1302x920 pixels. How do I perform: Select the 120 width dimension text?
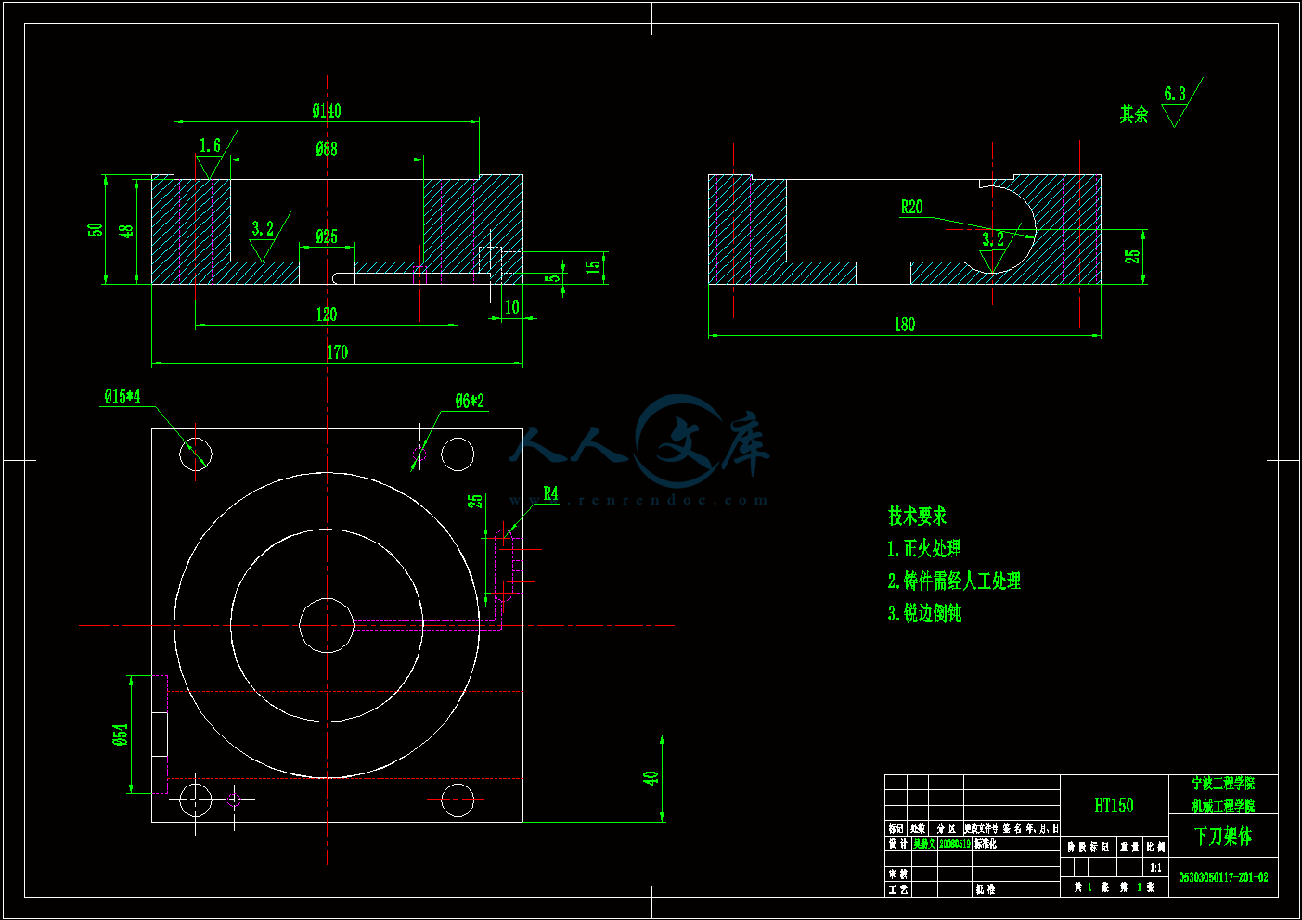[327, 314]
